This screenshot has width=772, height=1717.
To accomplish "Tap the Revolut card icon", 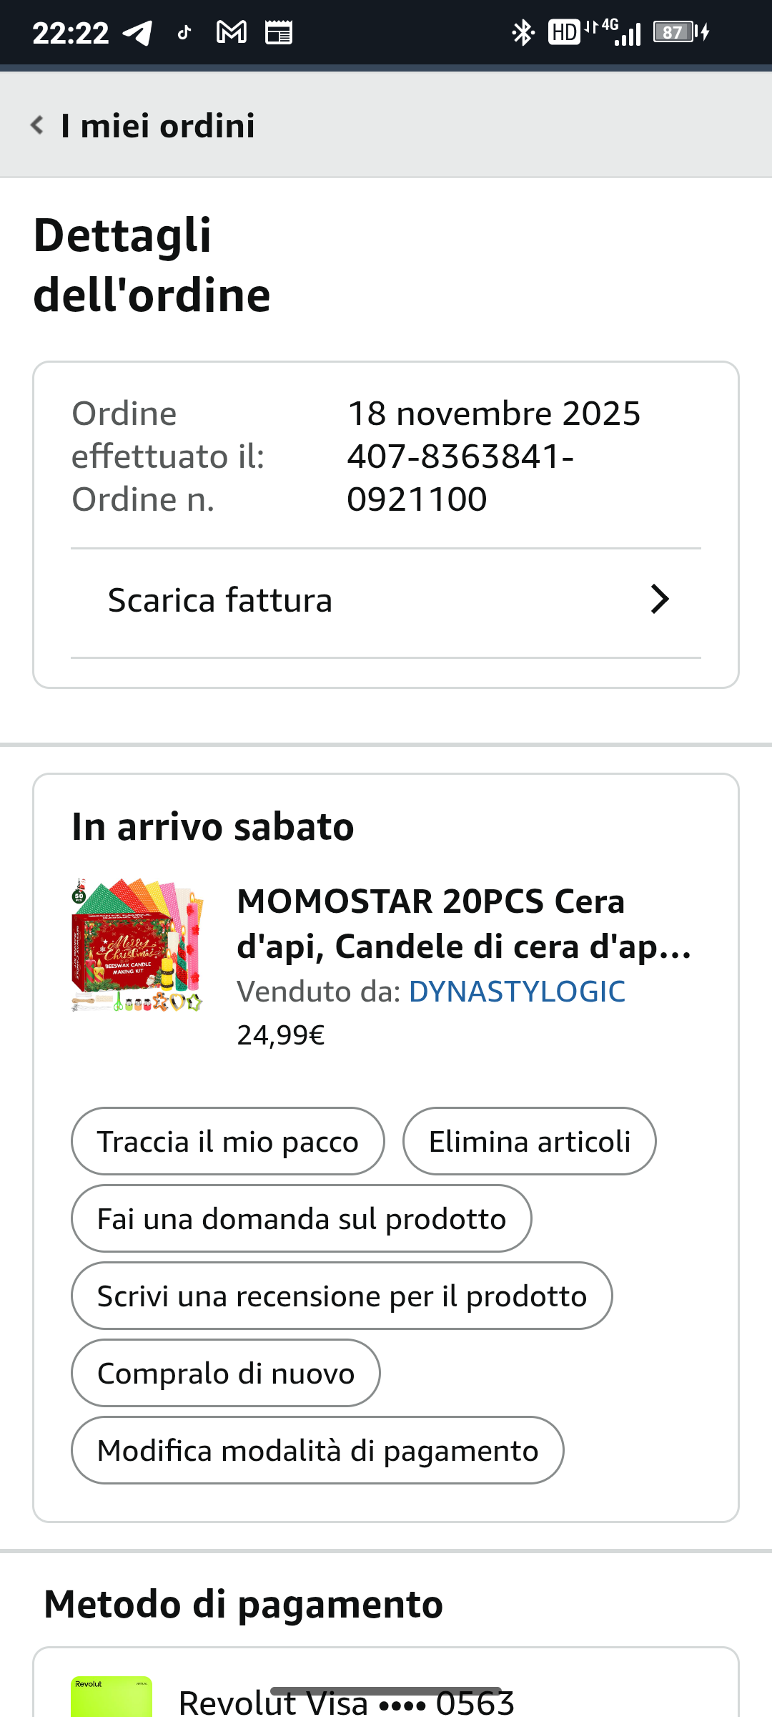I will click(112, 1696).
